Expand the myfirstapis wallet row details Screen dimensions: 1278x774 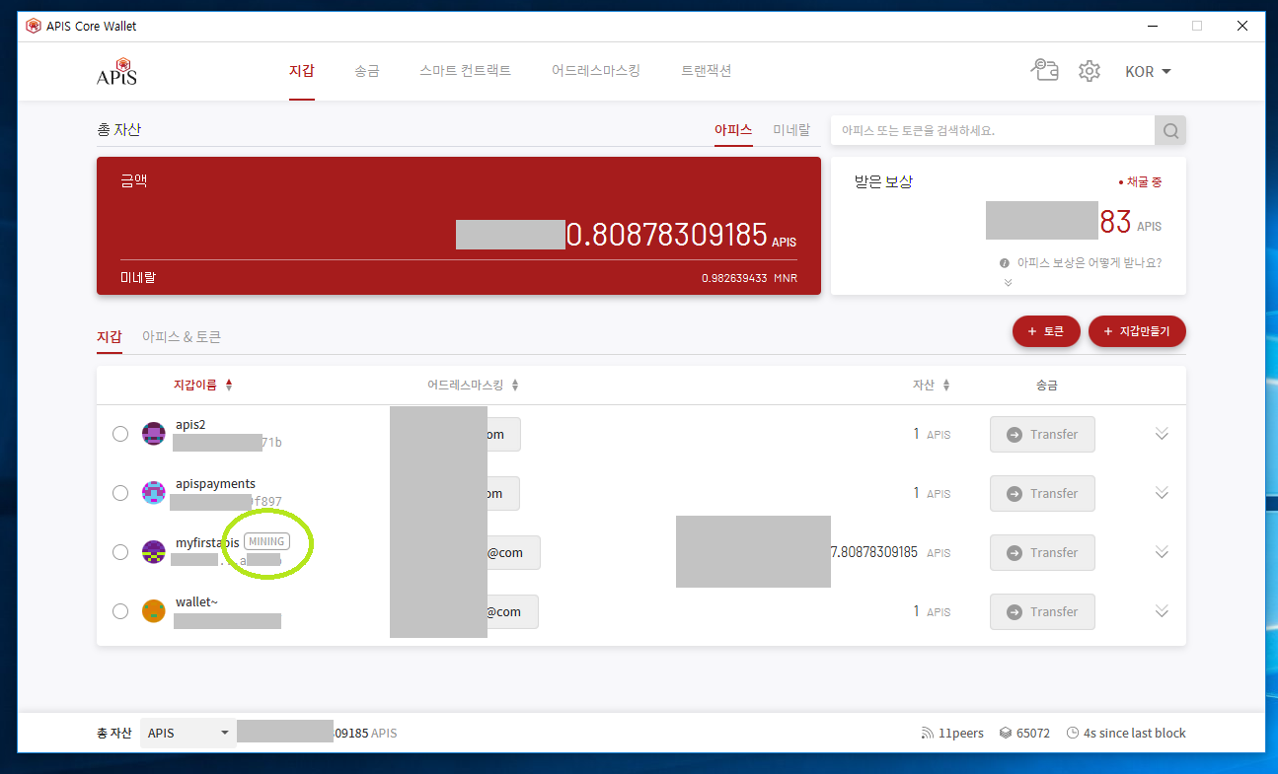[1162, 552]
